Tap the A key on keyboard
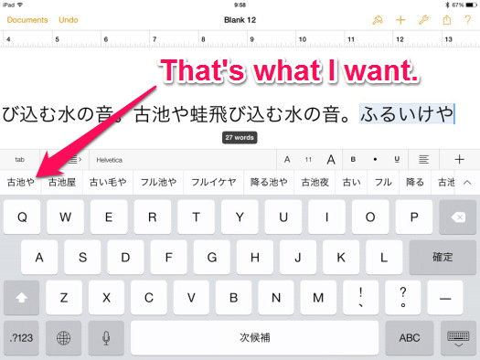480x360 pixels. click(x=39, y=258)
